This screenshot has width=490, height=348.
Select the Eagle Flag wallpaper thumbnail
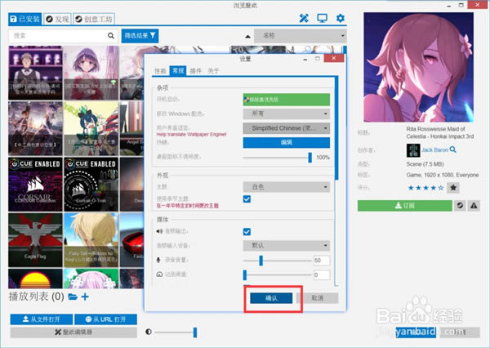[x=35, y=240]
